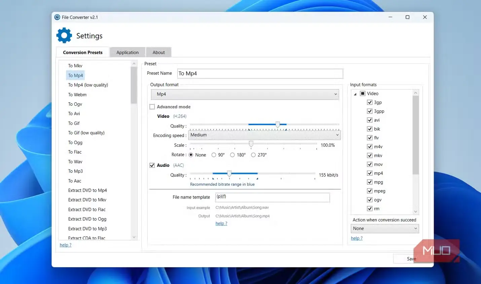
Task: Open the help link under conversion action dropdown
Action: pyautogui.click(x=357, y=238)
